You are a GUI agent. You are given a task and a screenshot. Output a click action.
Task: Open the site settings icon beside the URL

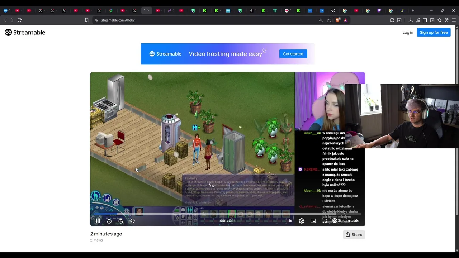point(96,20)
